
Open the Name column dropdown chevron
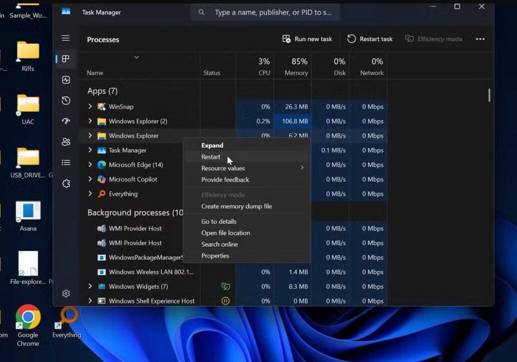(136, 58)
